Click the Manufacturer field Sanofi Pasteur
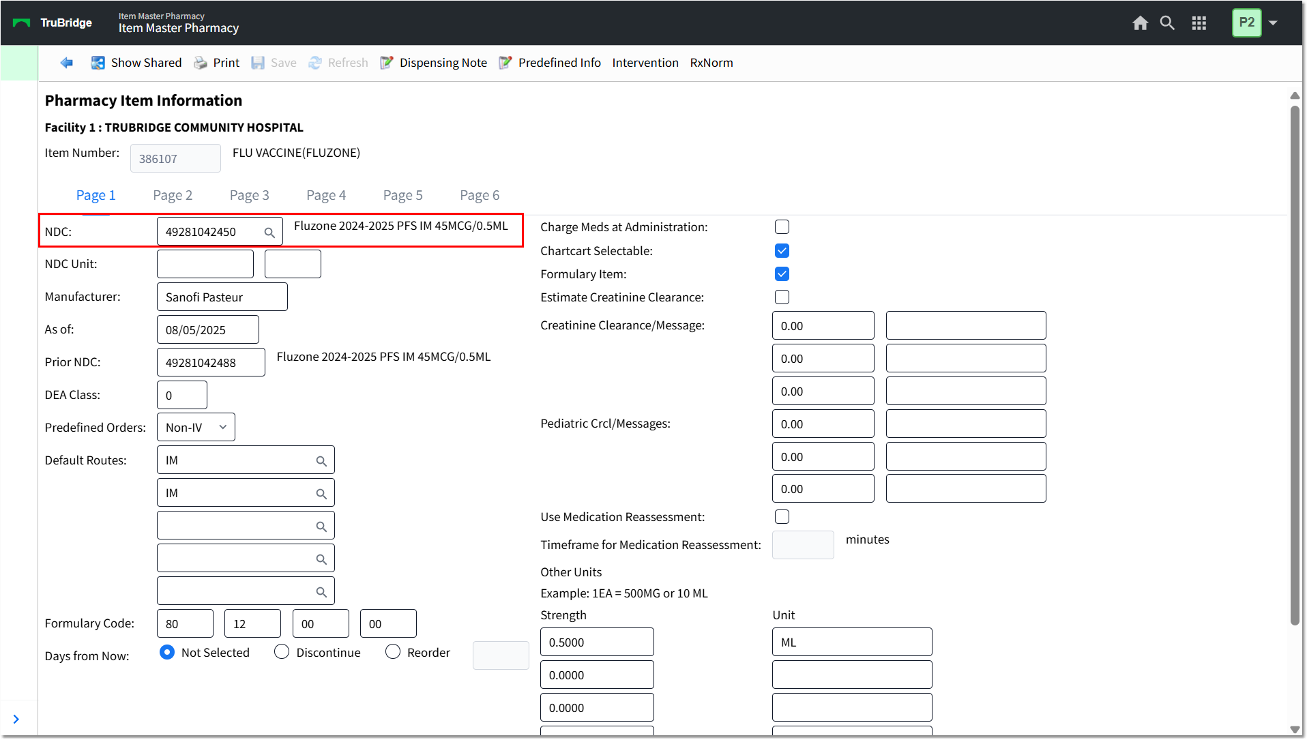This screenshot has height=740, width=1307. [x=222, y=297]
